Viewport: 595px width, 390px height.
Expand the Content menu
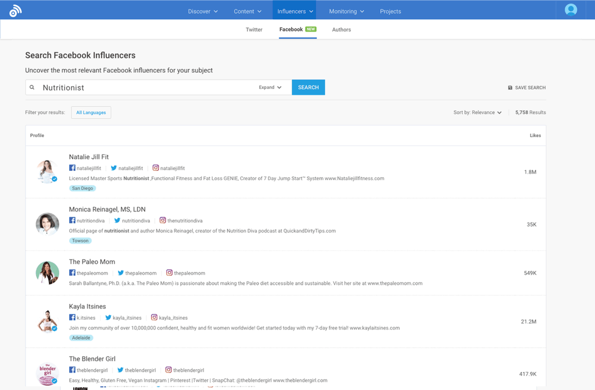pyautogui.click(x=248, y=12)
